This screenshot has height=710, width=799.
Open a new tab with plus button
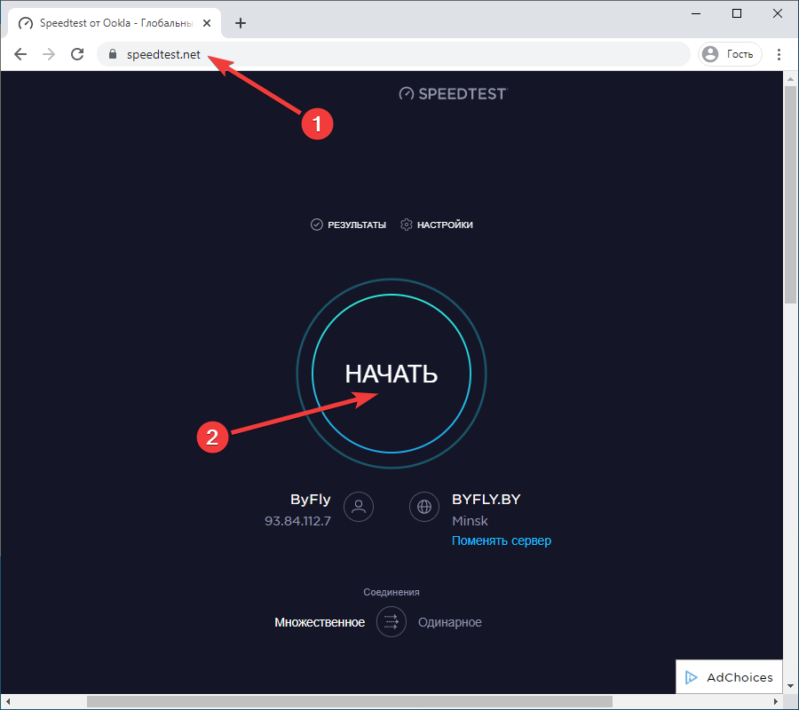point(240,23)
